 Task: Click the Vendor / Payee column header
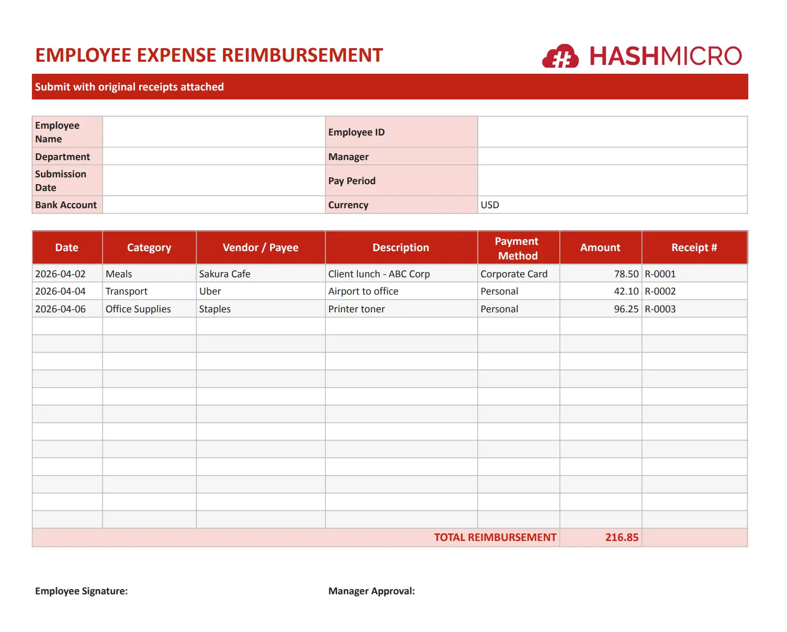pyautogui.click(x=261, y=247)
